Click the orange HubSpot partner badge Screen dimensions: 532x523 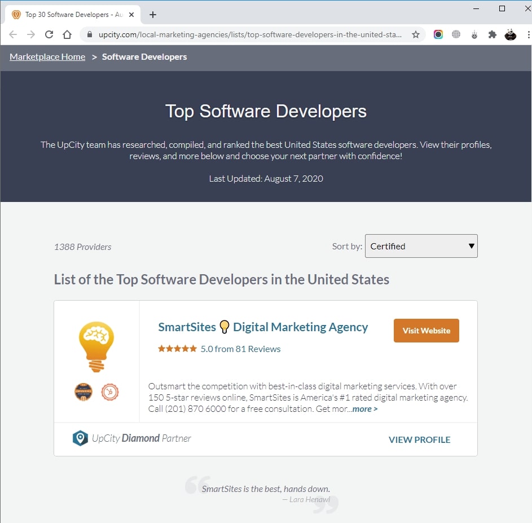tap(109, 392)
